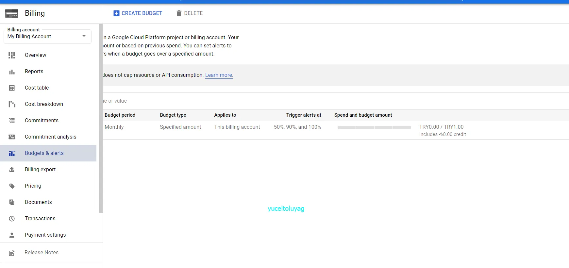This screenshot has height=268, width=569.
Task: Select Budgets & alerts menu item
Action: point(48,153)
